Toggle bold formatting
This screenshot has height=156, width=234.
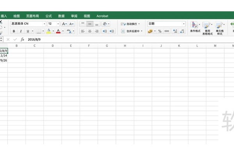tap(14, 31)
